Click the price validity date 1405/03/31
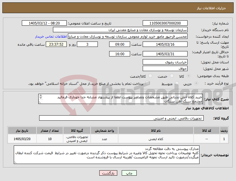The height and width of the screenshot is (181, 236). click(x=165, y=54)
